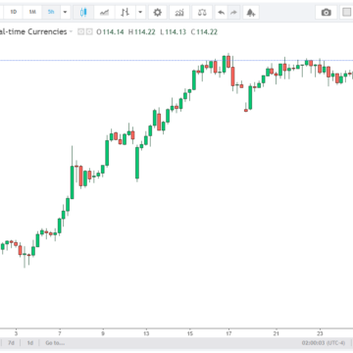Click the low value L114.13

(173, 31)
